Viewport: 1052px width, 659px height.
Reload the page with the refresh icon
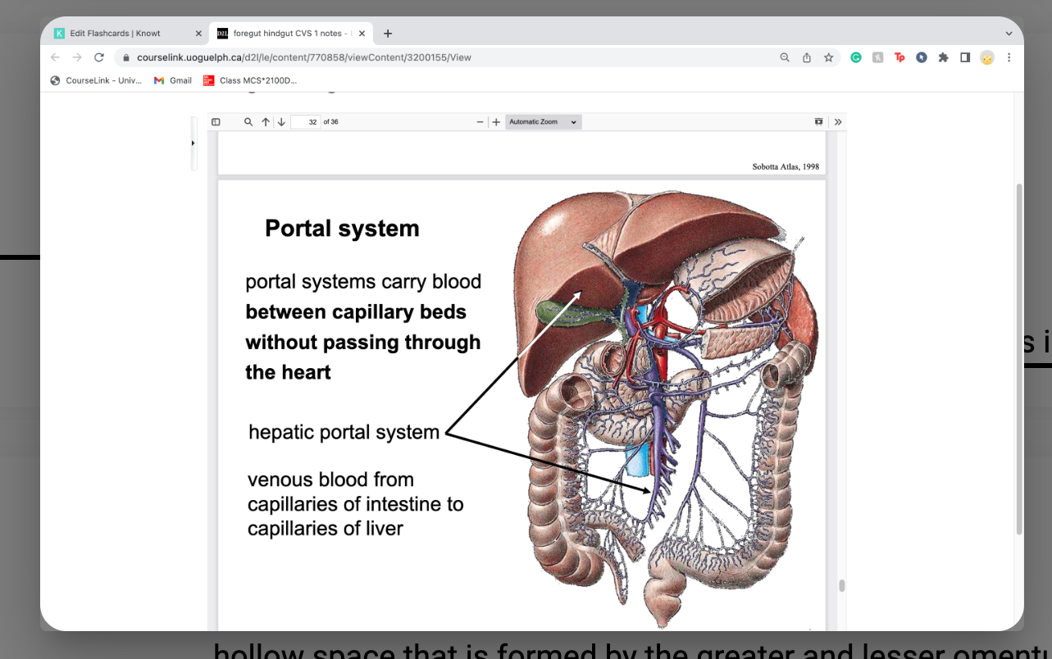[99, 57]
